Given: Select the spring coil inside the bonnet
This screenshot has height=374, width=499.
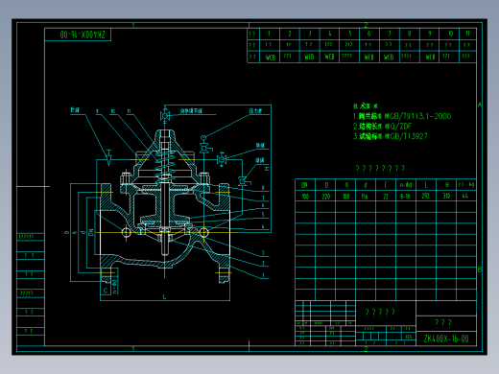Looking at the screenshot, I should point(164,166).
